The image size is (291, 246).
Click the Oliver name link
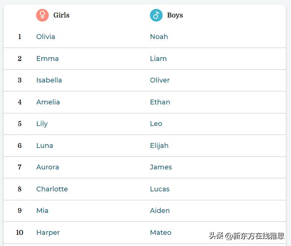(x=160, y=80)
